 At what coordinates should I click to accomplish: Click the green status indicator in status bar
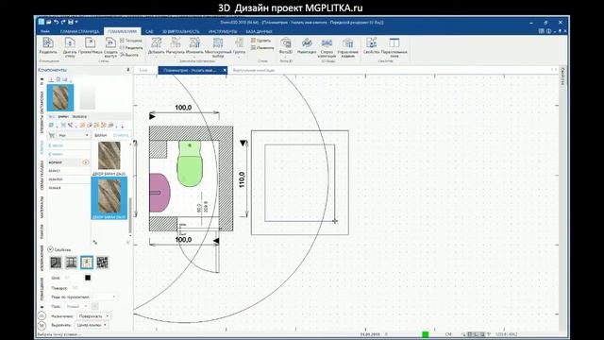pyautogui.click(x=426, y=334)
